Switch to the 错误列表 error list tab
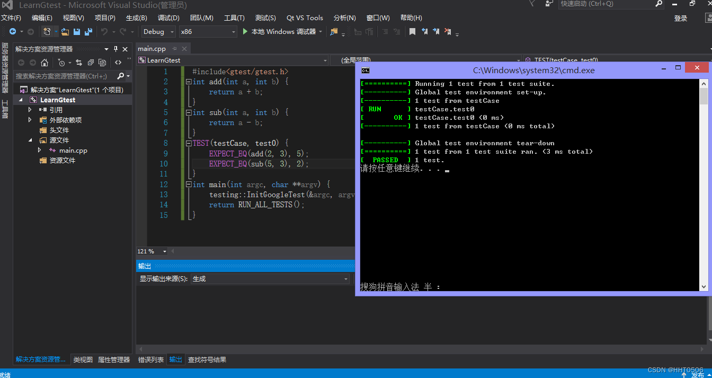 pos(151,359)
